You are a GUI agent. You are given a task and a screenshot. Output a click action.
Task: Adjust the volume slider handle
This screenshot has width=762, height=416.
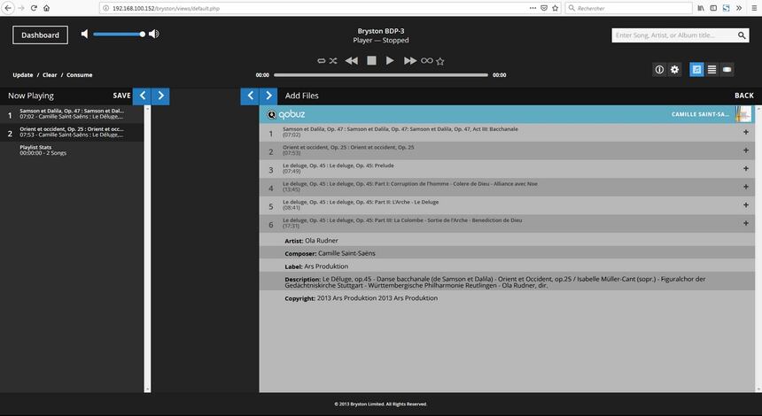(x=142, y=34)
